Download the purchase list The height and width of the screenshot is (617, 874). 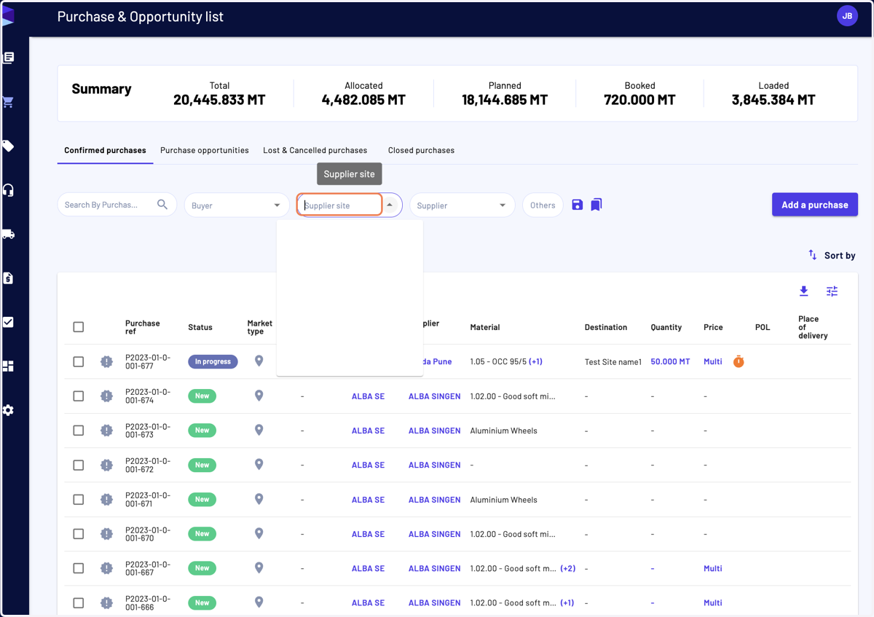click(x=804, y=291)
